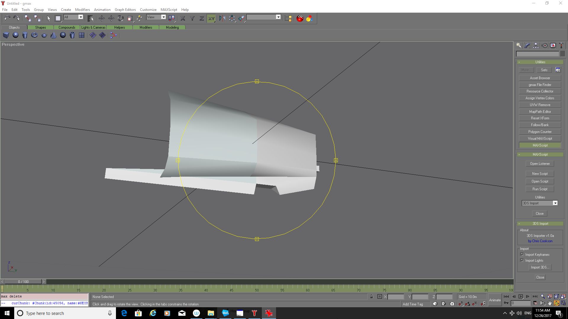Screen dimensions: 568x319
Task: Click inside the MAXScript listener field
Action: (x=44, y=296)
